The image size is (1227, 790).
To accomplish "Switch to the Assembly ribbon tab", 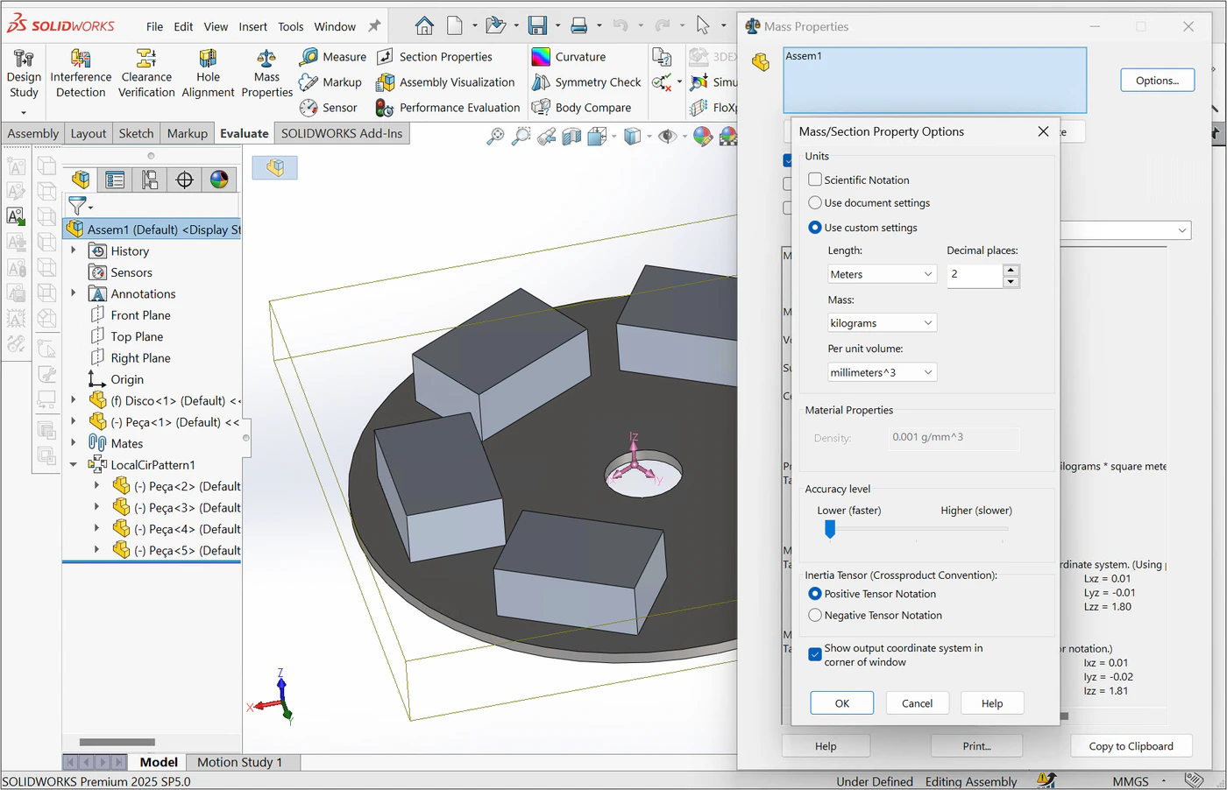I will click(x=33, y=133).
